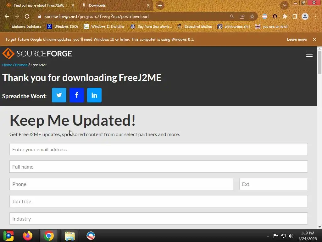Share on LinkedIn
Image resolution: width=322 pixels, height=242 pixels.
94,95
